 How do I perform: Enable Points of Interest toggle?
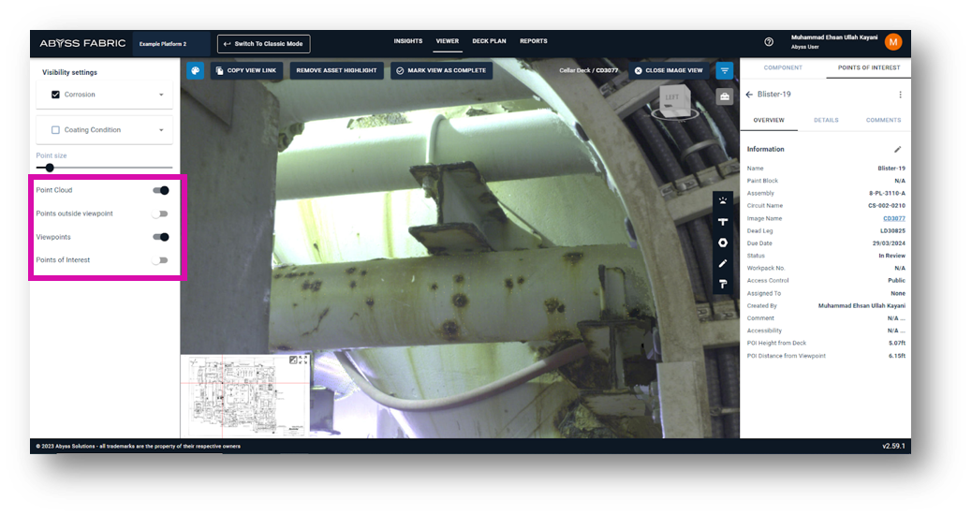[161, 260]
